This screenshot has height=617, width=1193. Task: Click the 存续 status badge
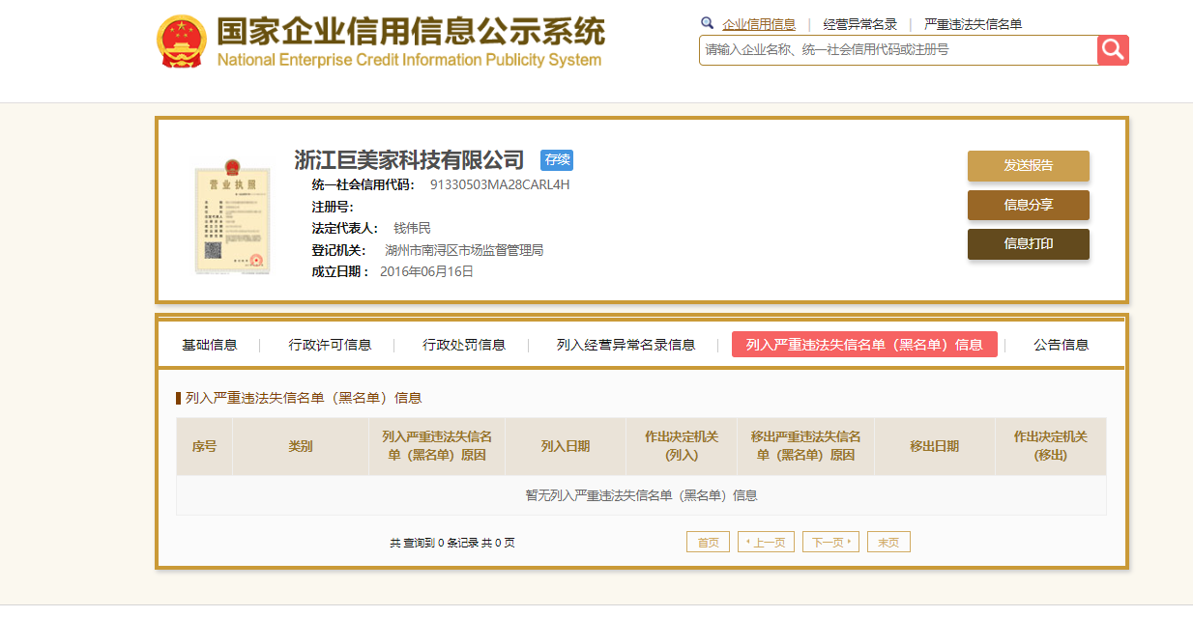557,160
